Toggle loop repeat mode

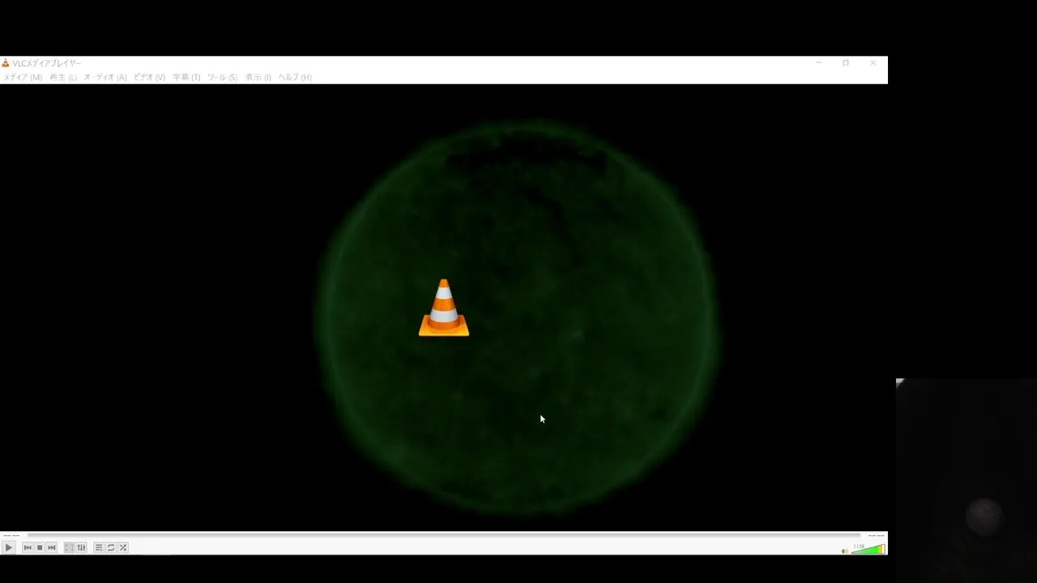111,548
